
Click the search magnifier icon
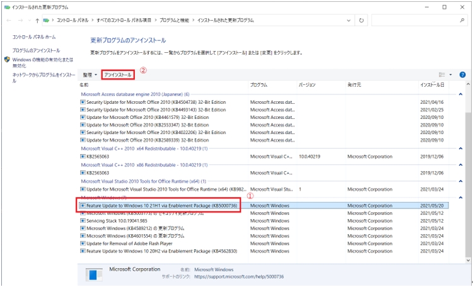pyautogui.click(x=462, y=21)
